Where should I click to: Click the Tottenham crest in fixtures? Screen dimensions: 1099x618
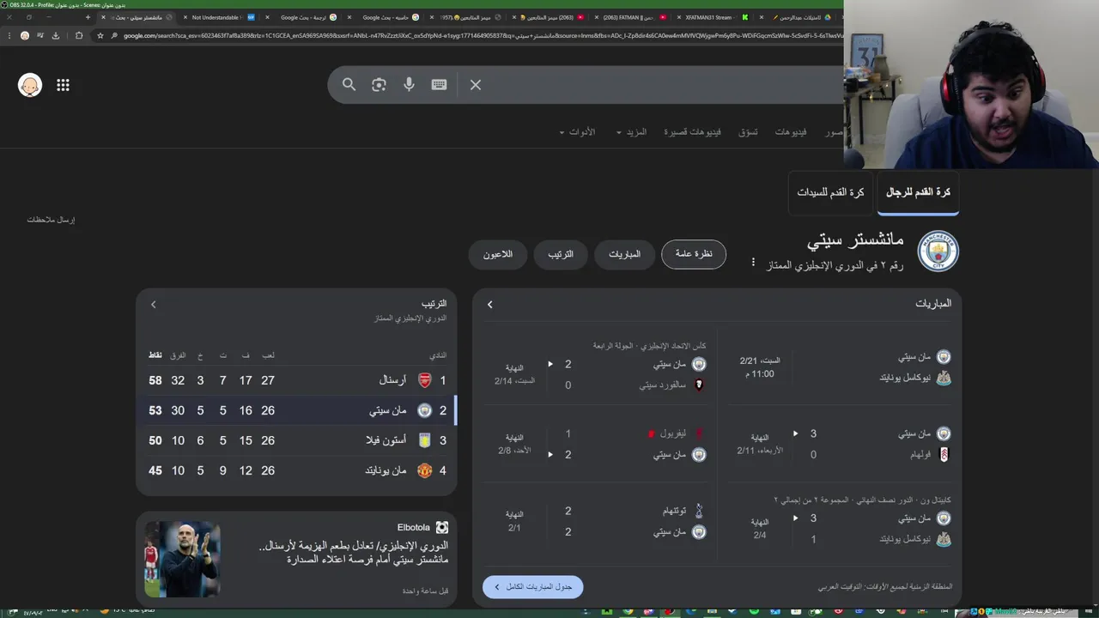pyautogui.click(x=699, y=511)
